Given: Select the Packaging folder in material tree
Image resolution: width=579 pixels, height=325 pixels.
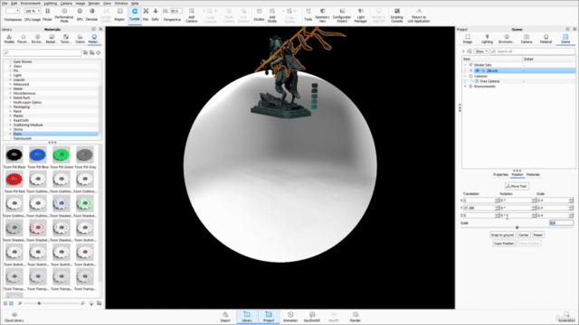Looking at the screenshot, I should [x=22, y=107].
